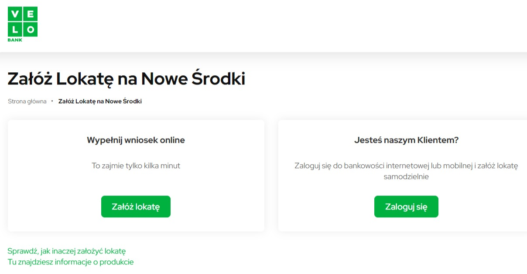Image resolution: width=527 pixels, height=274 pixels.
Task: Open Sprawdź, jak inaczej założyć lokatę link
Action: [67, 251]
